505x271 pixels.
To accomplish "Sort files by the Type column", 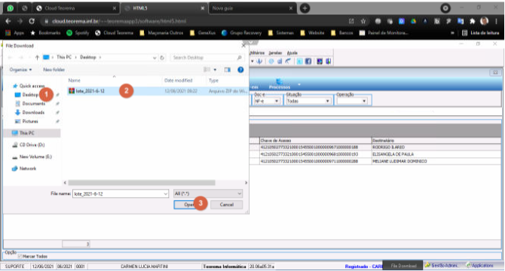I will [x=213, y=81].
